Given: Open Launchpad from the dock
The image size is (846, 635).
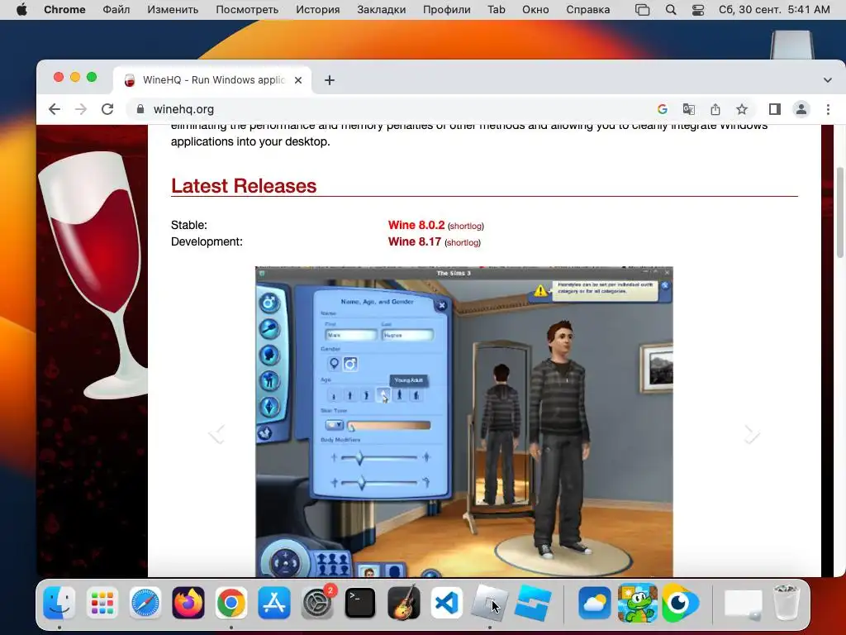Looking at the screenshot, I should 102,603.
